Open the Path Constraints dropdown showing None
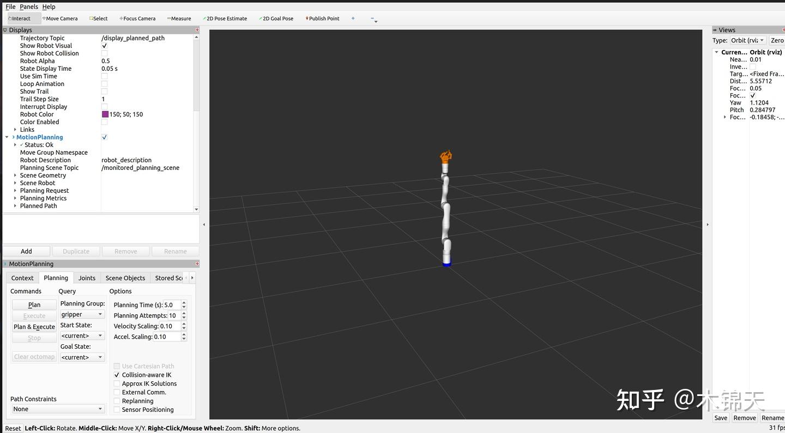 coord(57,408)
